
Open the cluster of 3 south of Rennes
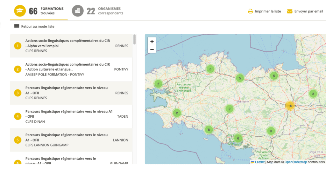271,131
